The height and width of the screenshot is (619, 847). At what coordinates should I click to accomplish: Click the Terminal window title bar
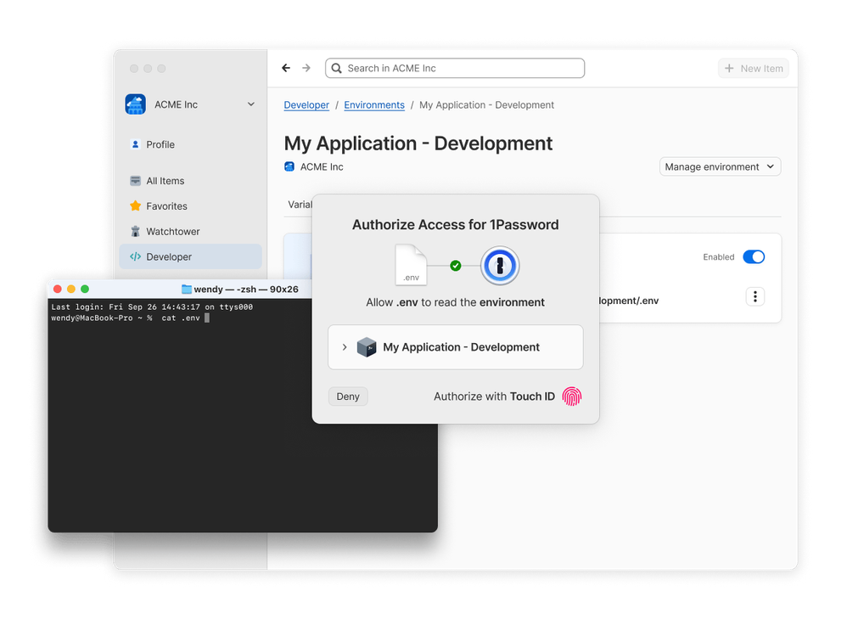[x=242, y=290]
